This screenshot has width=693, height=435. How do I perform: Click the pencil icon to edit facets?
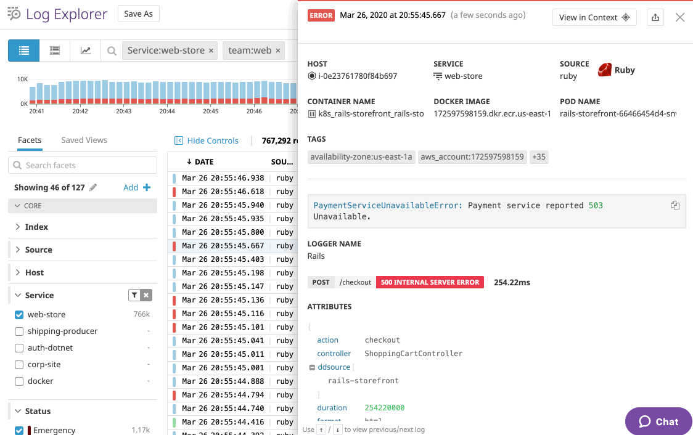pyautogui.click(x=93, y=187)
